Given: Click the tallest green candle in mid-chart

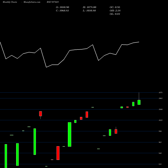Looking at the screenshot, I should click(x=70, y=134).
